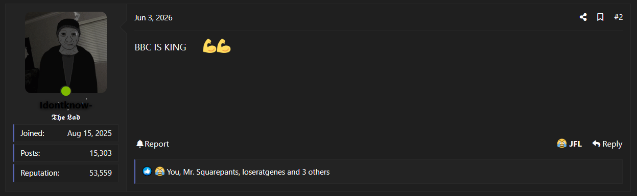The height and width of the screenshot is (196, 637).
Task: Click the blue thumbs-up reaction icon
Action: coord(147,172)
